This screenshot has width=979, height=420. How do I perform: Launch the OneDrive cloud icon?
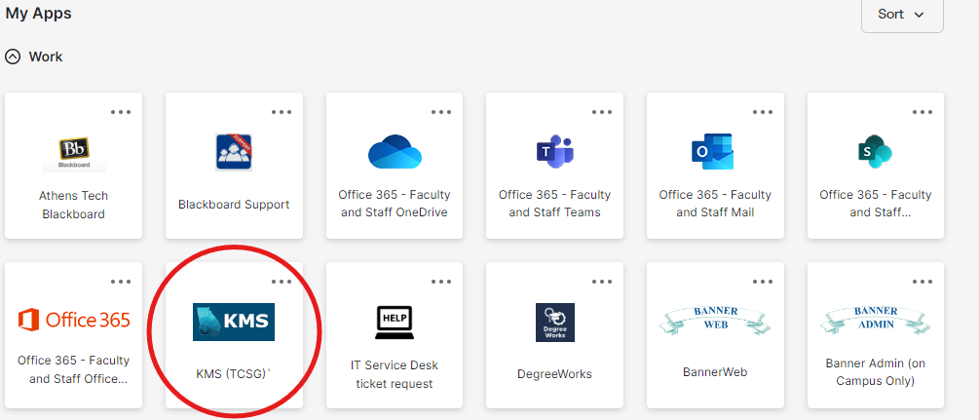[x=395, y=151]
